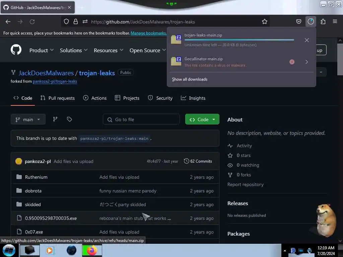Click the pankoza2-pl author avatar
The height and width of the screenshot is (257, 343).
click(x=19, y=161)
